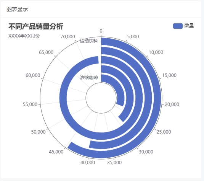The image size is (204, 181).
Task: Click the subtitle XXXX年XX月份
Action: click(24, 36)
